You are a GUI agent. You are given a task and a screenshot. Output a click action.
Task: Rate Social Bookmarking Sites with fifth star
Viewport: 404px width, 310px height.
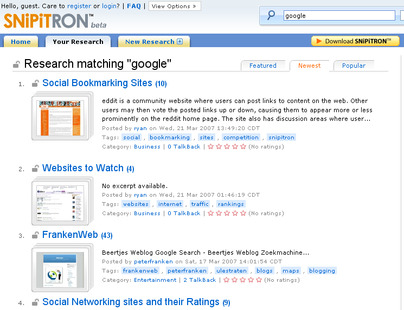[x=243, y=146]
